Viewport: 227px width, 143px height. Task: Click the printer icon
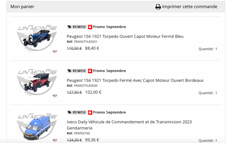click(x=158, y=7)
